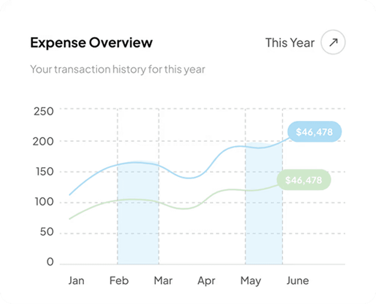
Task: Toggle the green series visibility via its tooltip
Action: pyautogui.click(x=304, y=180)
